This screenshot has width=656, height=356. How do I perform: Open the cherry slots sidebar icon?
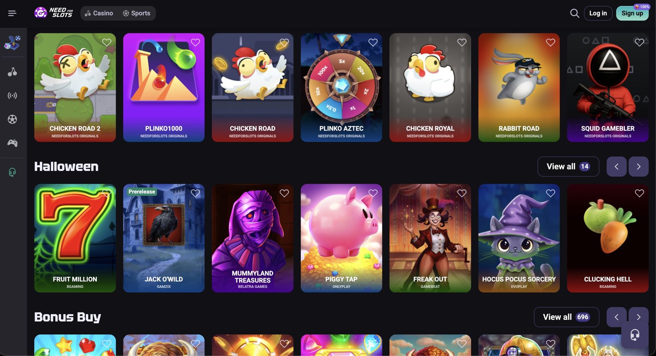coord(12,72)
